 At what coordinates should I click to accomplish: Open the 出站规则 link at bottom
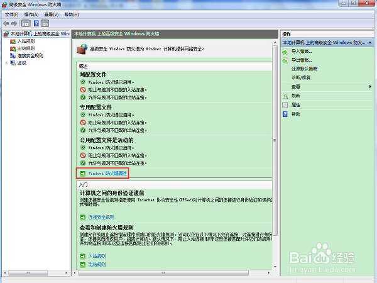[97, 265]
